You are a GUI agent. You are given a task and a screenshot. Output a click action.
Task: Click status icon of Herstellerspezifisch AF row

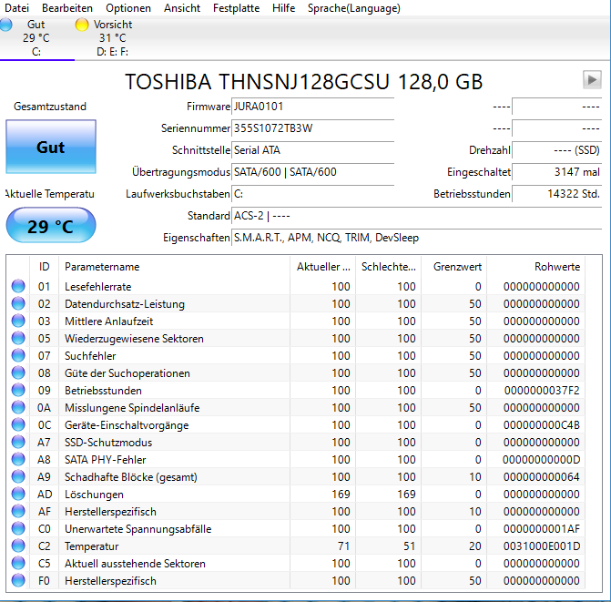18,511
